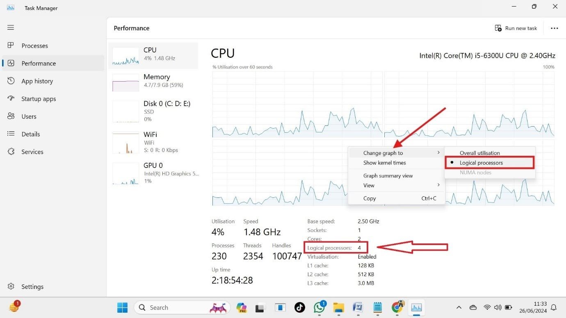Expand the View submenu
Image resolution: width=566 pixels, height=318 pixels.
pyautogui.click(x=368, y=185)
